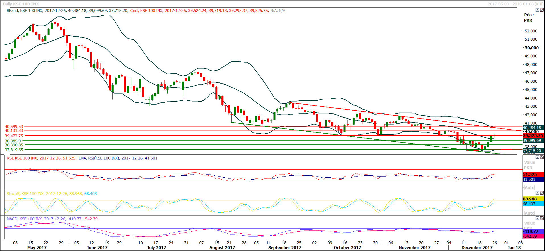Toggle Auto scale on StochS panel
This screenshot has height=251, width=545.
coord(529,213)
